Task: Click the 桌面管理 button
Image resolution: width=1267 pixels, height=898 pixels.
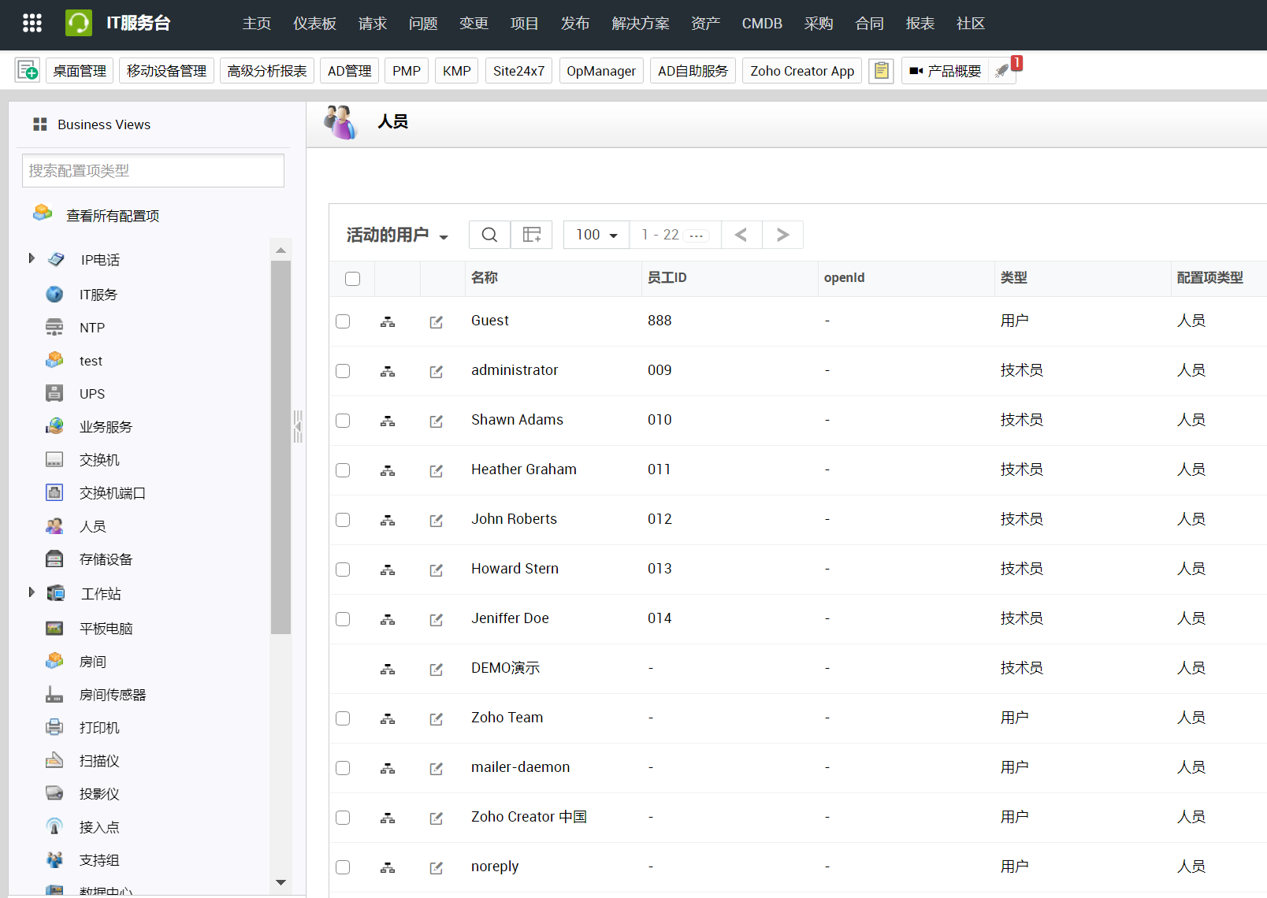Action: tap(80, 71)
